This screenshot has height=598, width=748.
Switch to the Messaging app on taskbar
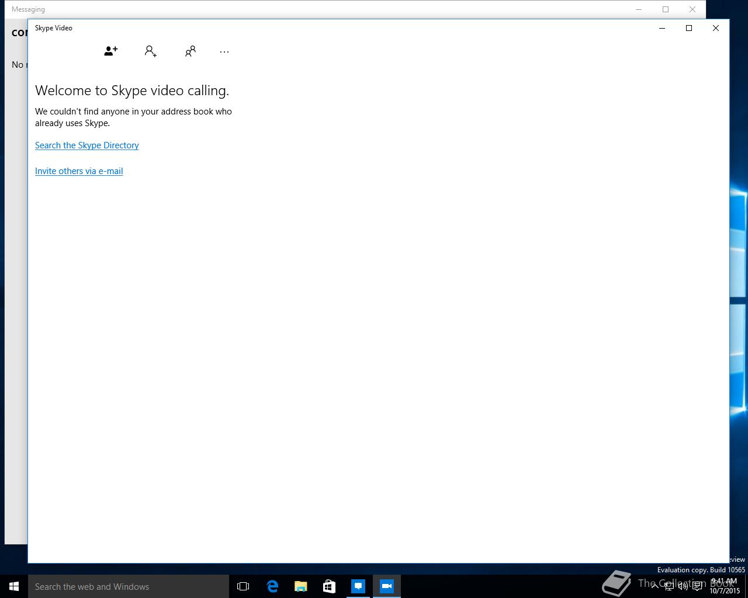[358, 586]
